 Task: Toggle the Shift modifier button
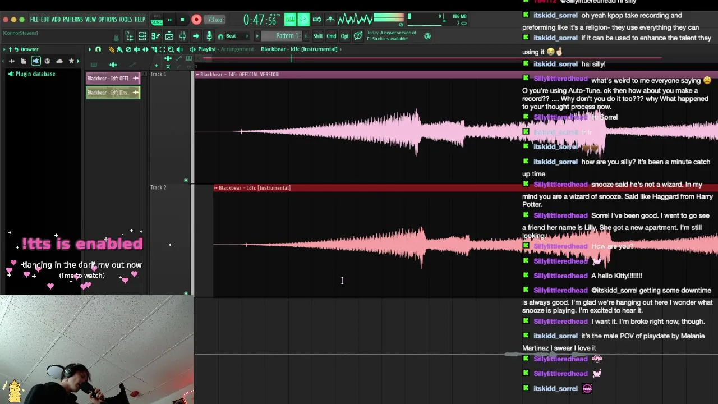(x=317, y=36)
